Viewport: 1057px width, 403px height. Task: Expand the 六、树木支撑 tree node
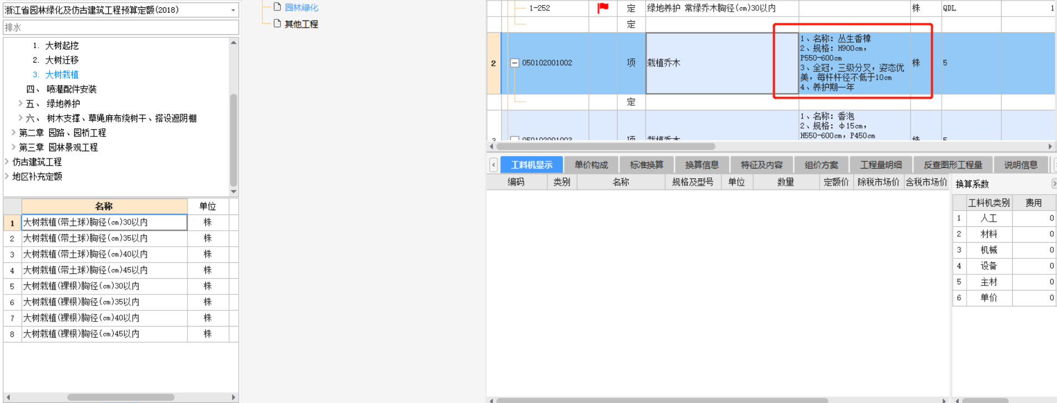click(x=21, y=118)
